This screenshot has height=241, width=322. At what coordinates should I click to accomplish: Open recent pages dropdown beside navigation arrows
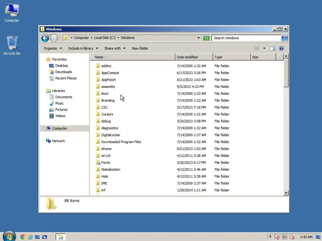(x=60, y=38)
